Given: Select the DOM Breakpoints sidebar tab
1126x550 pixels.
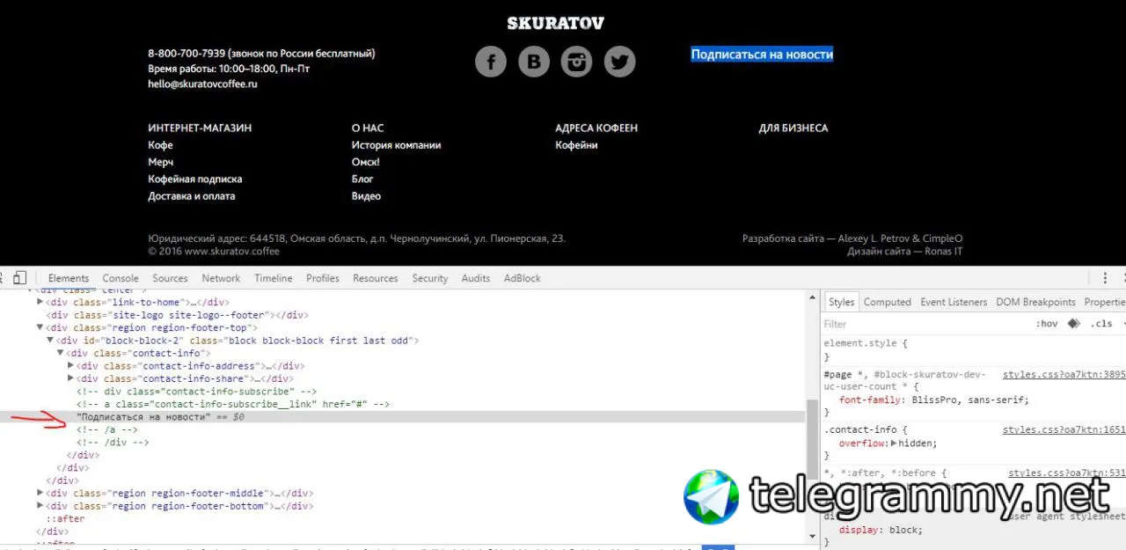Looking at the screenshot, I should pyautogui.click(x=1035, y=302).
